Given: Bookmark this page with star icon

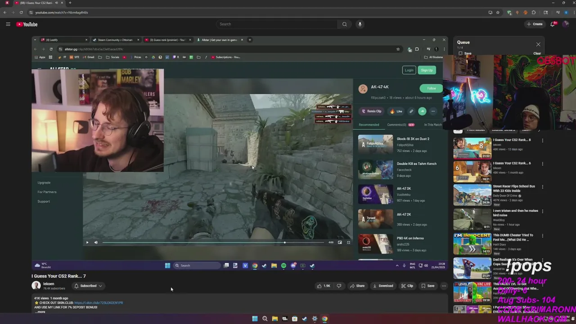Looking at the screenshot, I should pyautogui.click(x=498, y=13).
